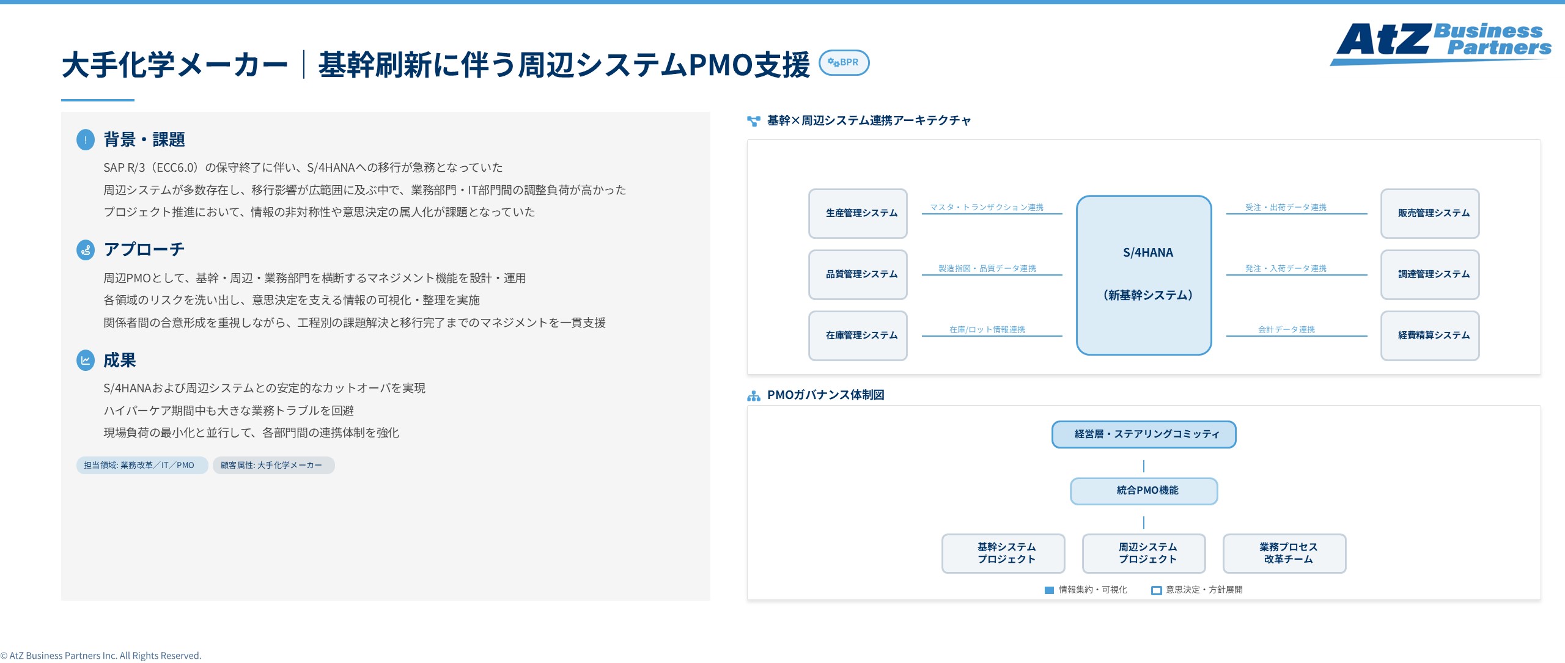
Task: Open the 販売管理システム node
Action: pyautogui.click(x=1430, y=213)
